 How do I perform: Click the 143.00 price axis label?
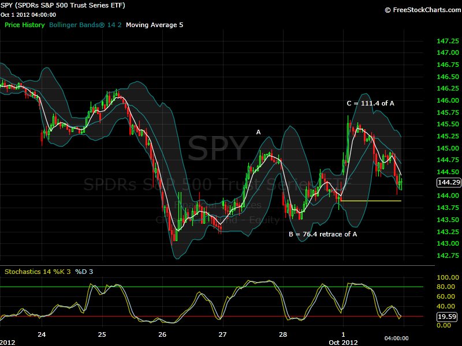pyautogui.click(x=448, y=243)
